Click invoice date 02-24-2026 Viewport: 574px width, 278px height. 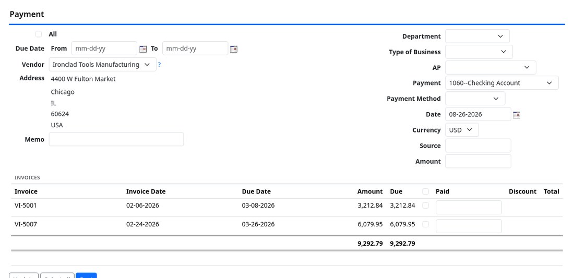[143, 224]
